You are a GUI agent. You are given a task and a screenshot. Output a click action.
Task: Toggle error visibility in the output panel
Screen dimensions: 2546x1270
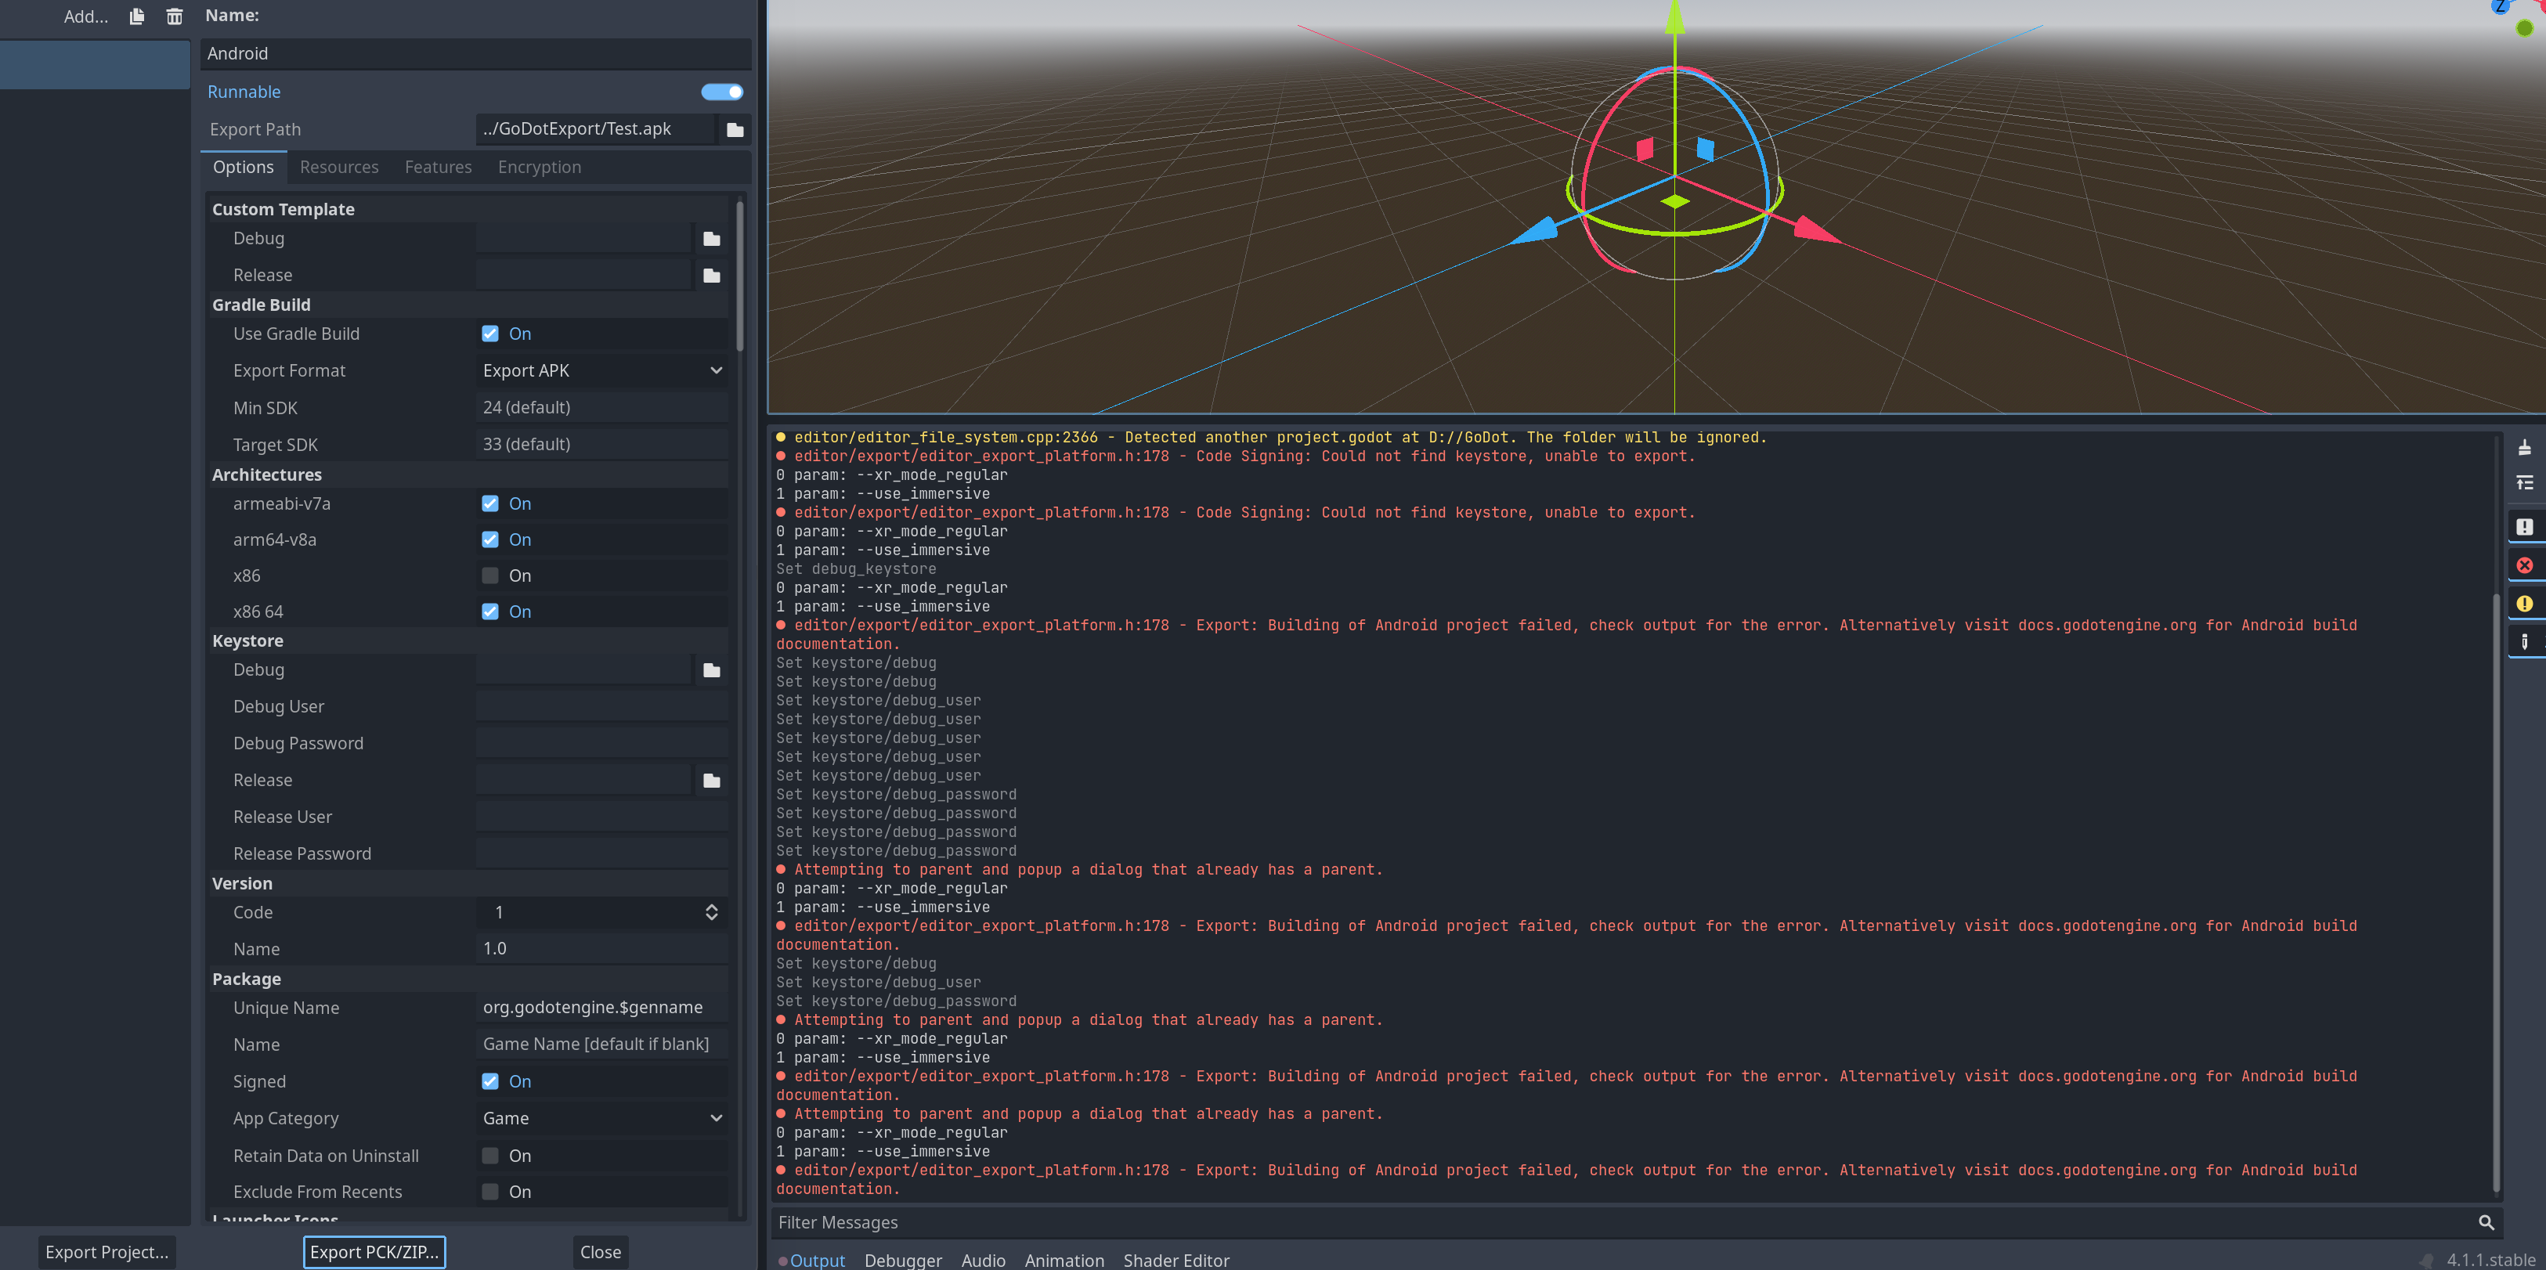[x=2526, y=565]
